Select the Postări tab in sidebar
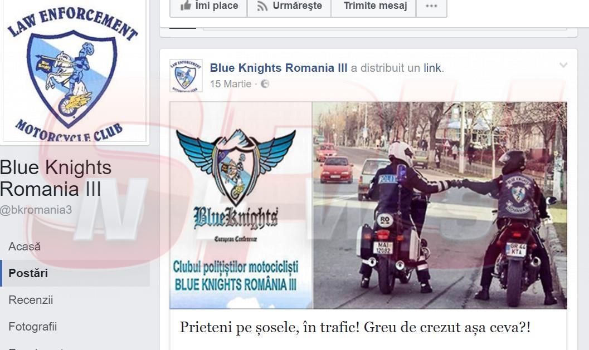Viewport: 589px width, 350px height. 75,273
